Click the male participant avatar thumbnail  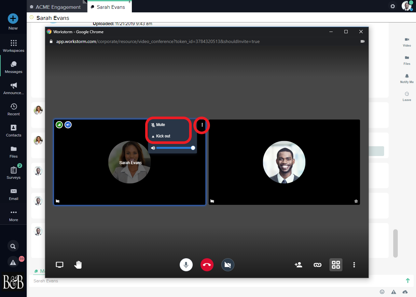(284, 162)
